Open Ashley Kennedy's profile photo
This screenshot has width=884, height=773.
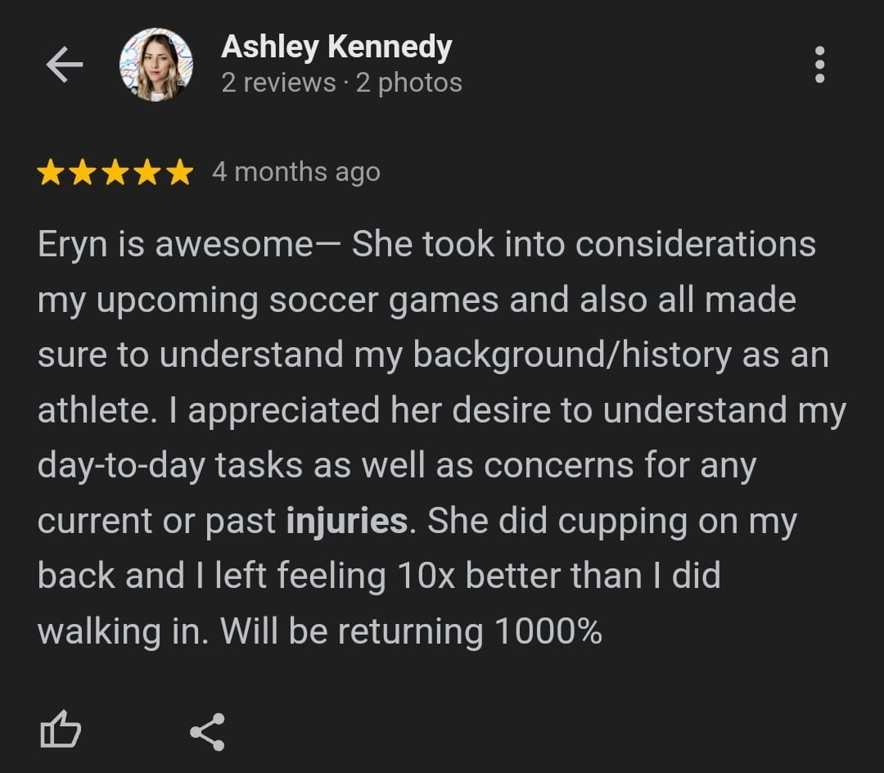click(156, 65)
